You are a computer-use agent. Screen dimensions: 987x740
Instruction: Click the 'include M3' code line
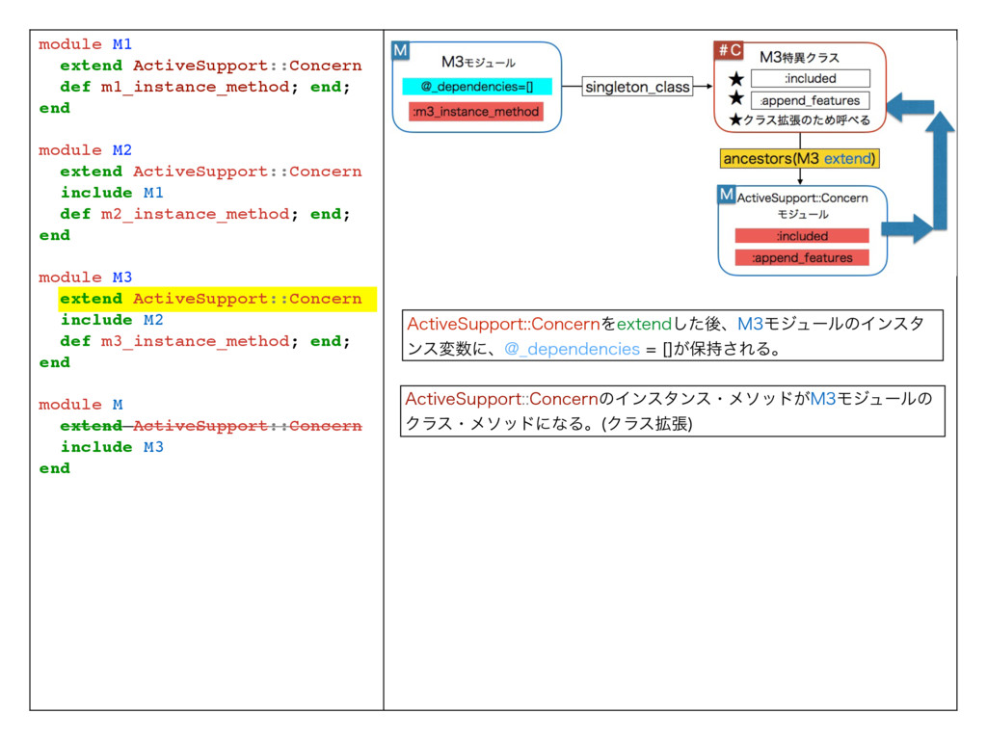(112, 447)
